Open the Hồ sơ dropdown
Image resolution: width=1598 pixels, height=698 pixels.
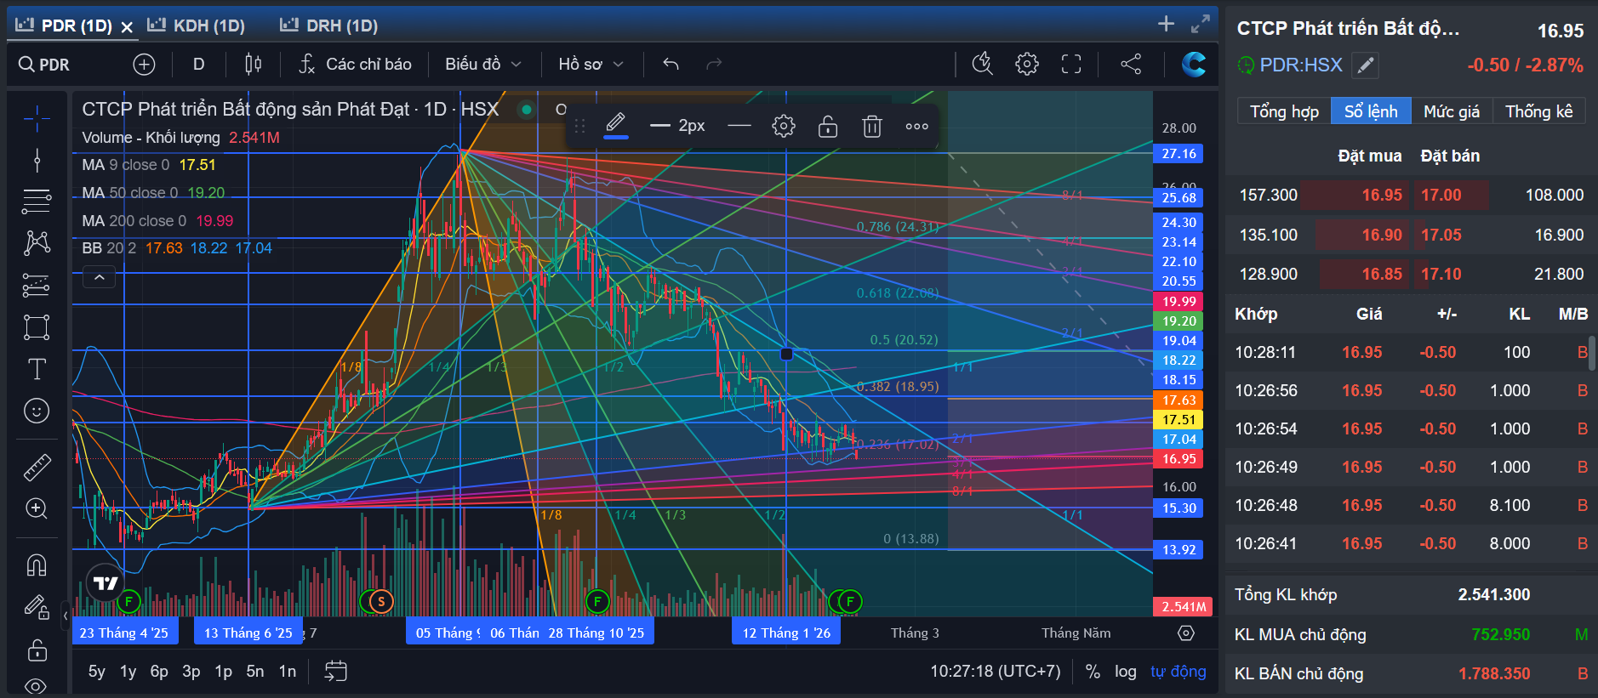[x=591, y=65]
